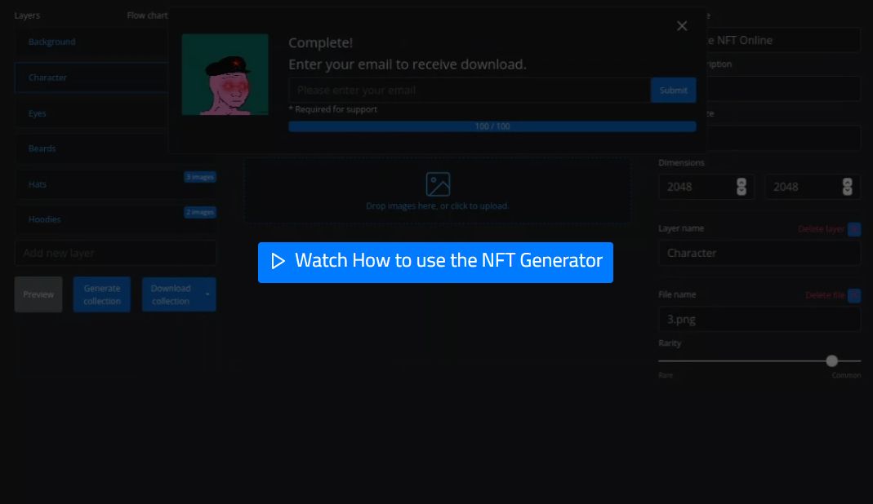Increase the width dimension using its stepper arrows
The height and width of the screenshot is (504, 873).
pos(742,183)
